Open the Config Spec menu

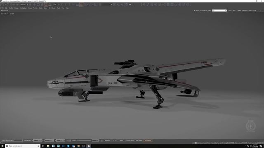23,8
